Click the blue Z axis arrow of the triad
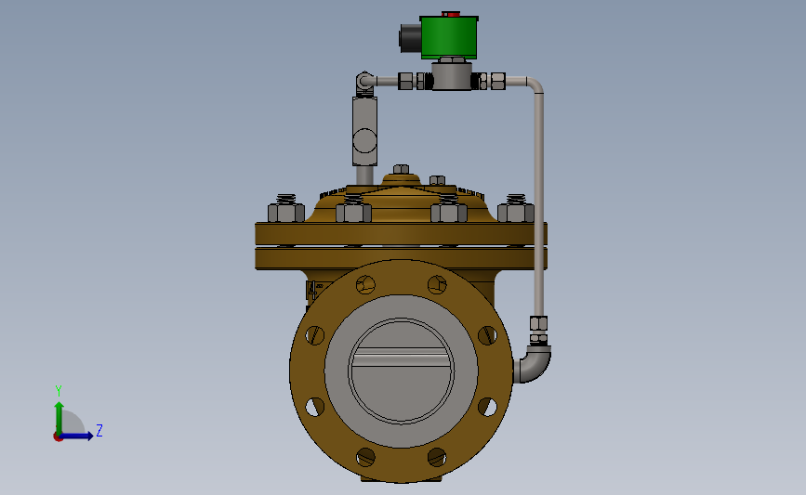The height and width of the screenshot is (495, 806). (77, 436)
